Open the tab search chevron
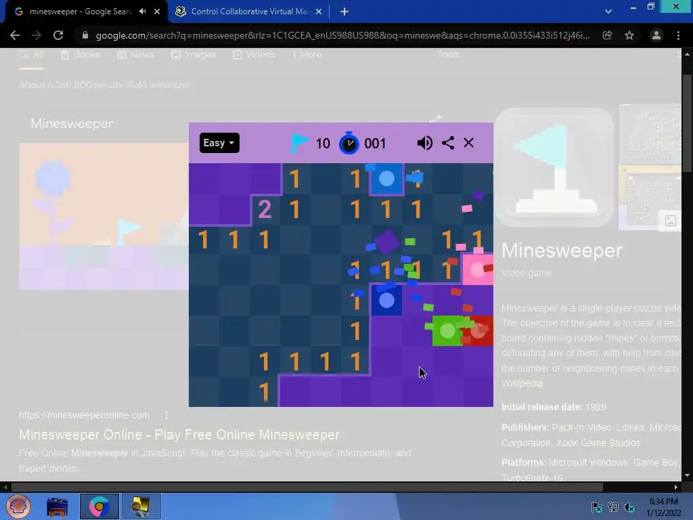 tap(608, 12)
